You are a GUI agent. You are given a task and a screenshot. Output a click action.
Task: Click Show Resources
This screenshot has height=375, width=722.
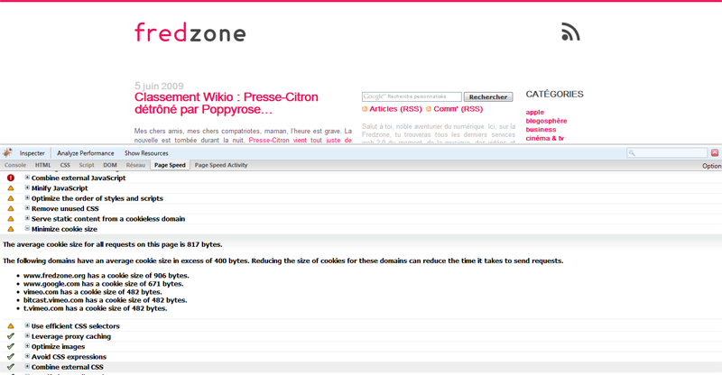point(146,153)
